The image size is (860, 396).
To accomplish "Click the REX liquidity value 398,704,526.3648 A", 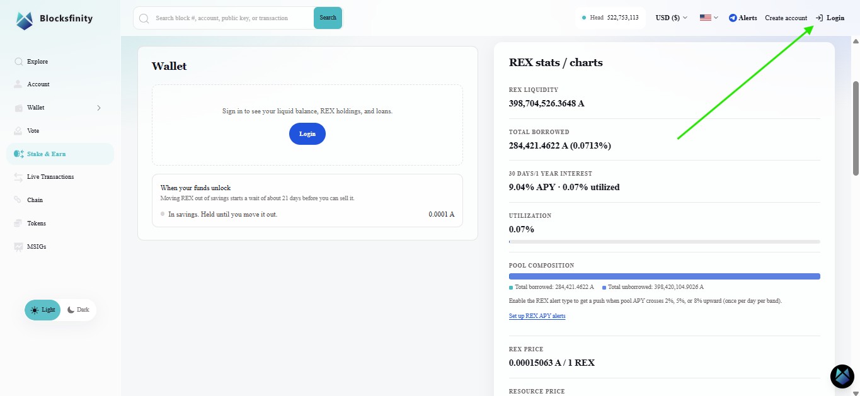I will pyautogui.click(x=546, y=103).
